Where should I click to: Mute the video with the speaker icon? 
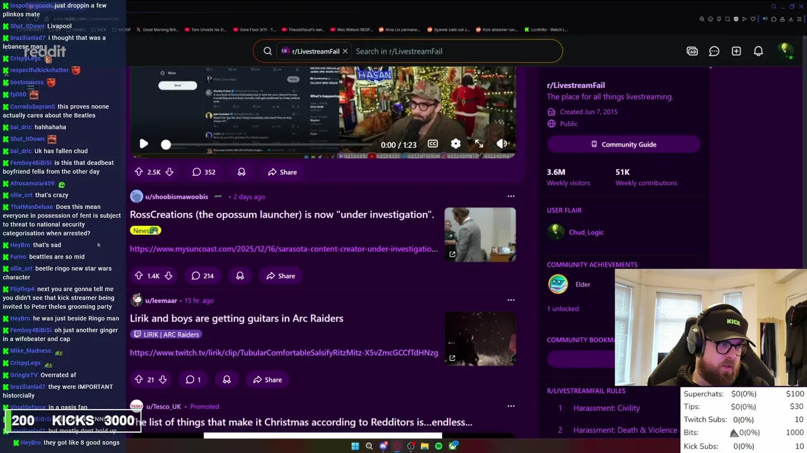pos(502,144)
